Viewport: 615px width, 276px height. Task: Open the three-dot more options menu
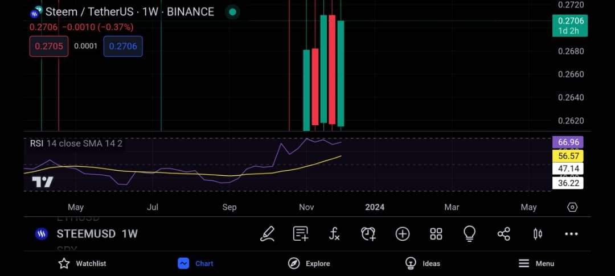coord(571,234)
